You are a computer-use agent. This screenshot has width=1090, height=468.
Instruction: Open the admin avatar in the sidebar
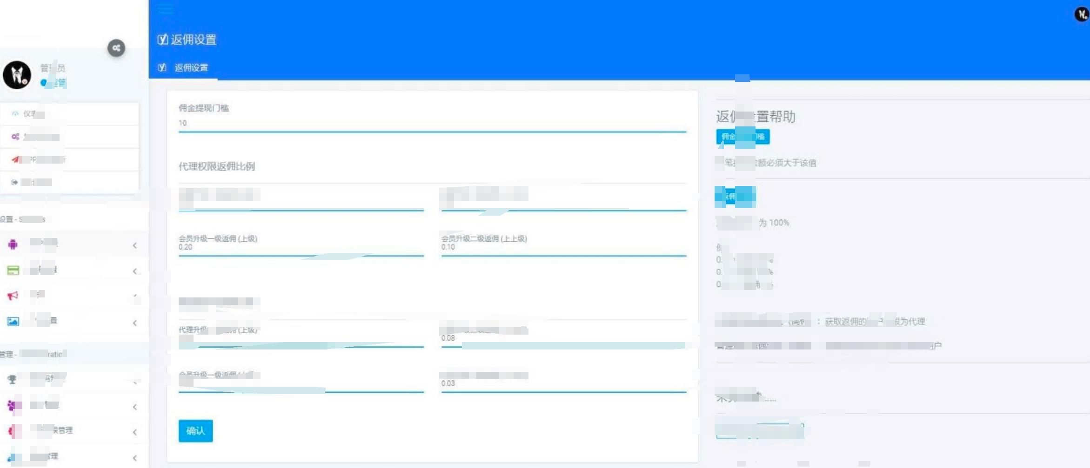coord(17,75)
